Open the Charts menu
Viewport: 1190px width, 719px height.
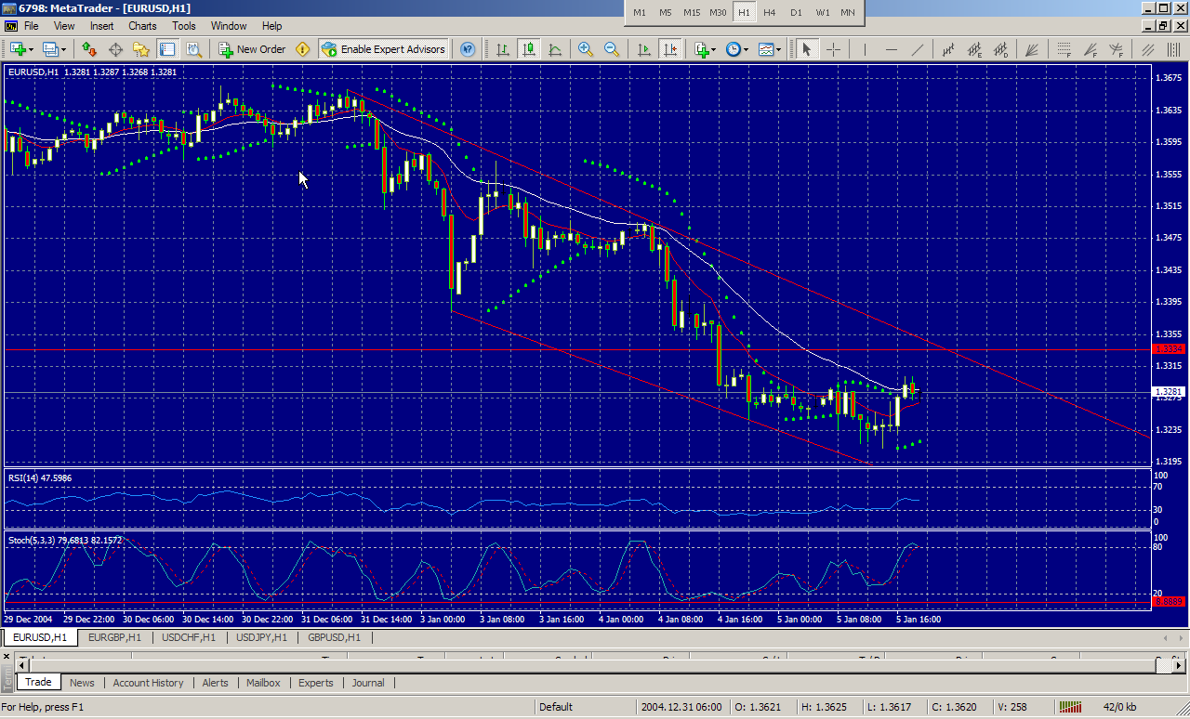(142, 26)
